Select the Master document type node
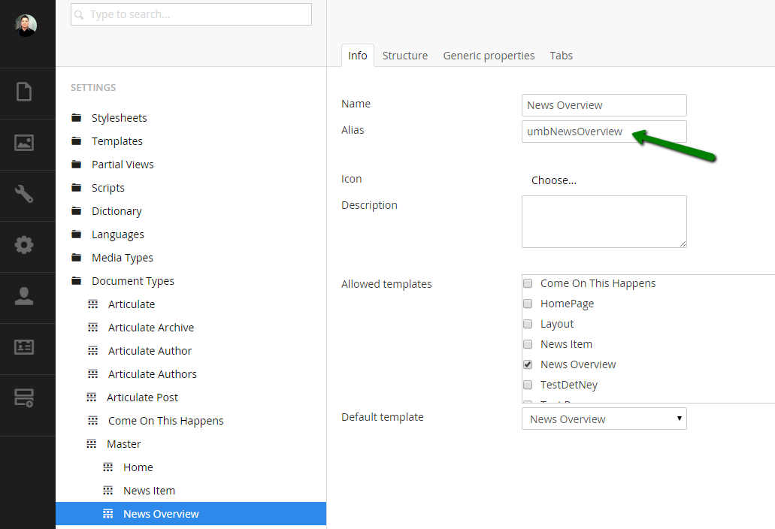 point(123,444)
